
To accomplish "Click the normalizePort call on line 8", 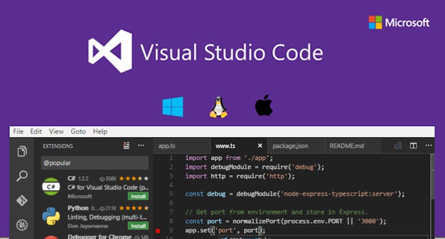I will click(256, 221).
